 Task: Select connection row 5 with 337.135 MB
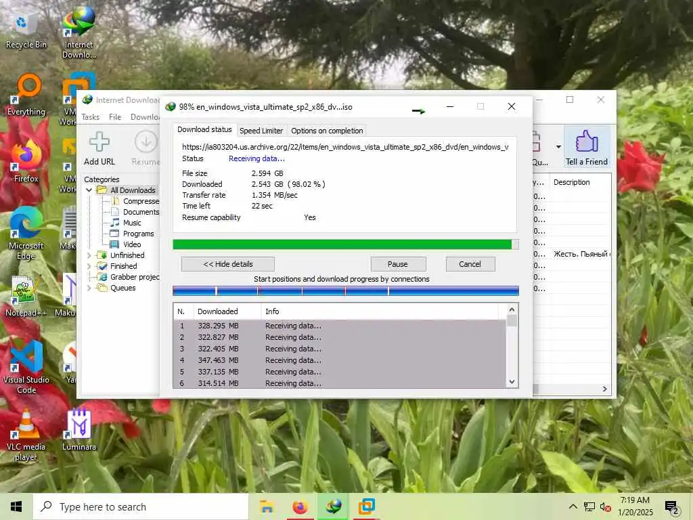point(340,372)
